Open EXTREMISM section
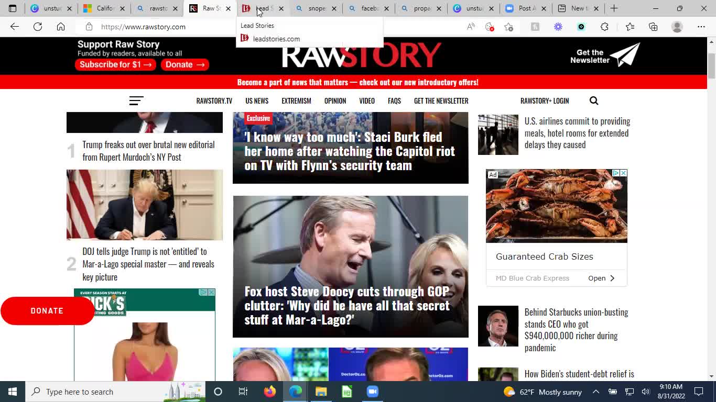The height and width of the screenshot is (402, 716). tap(296, 100)
